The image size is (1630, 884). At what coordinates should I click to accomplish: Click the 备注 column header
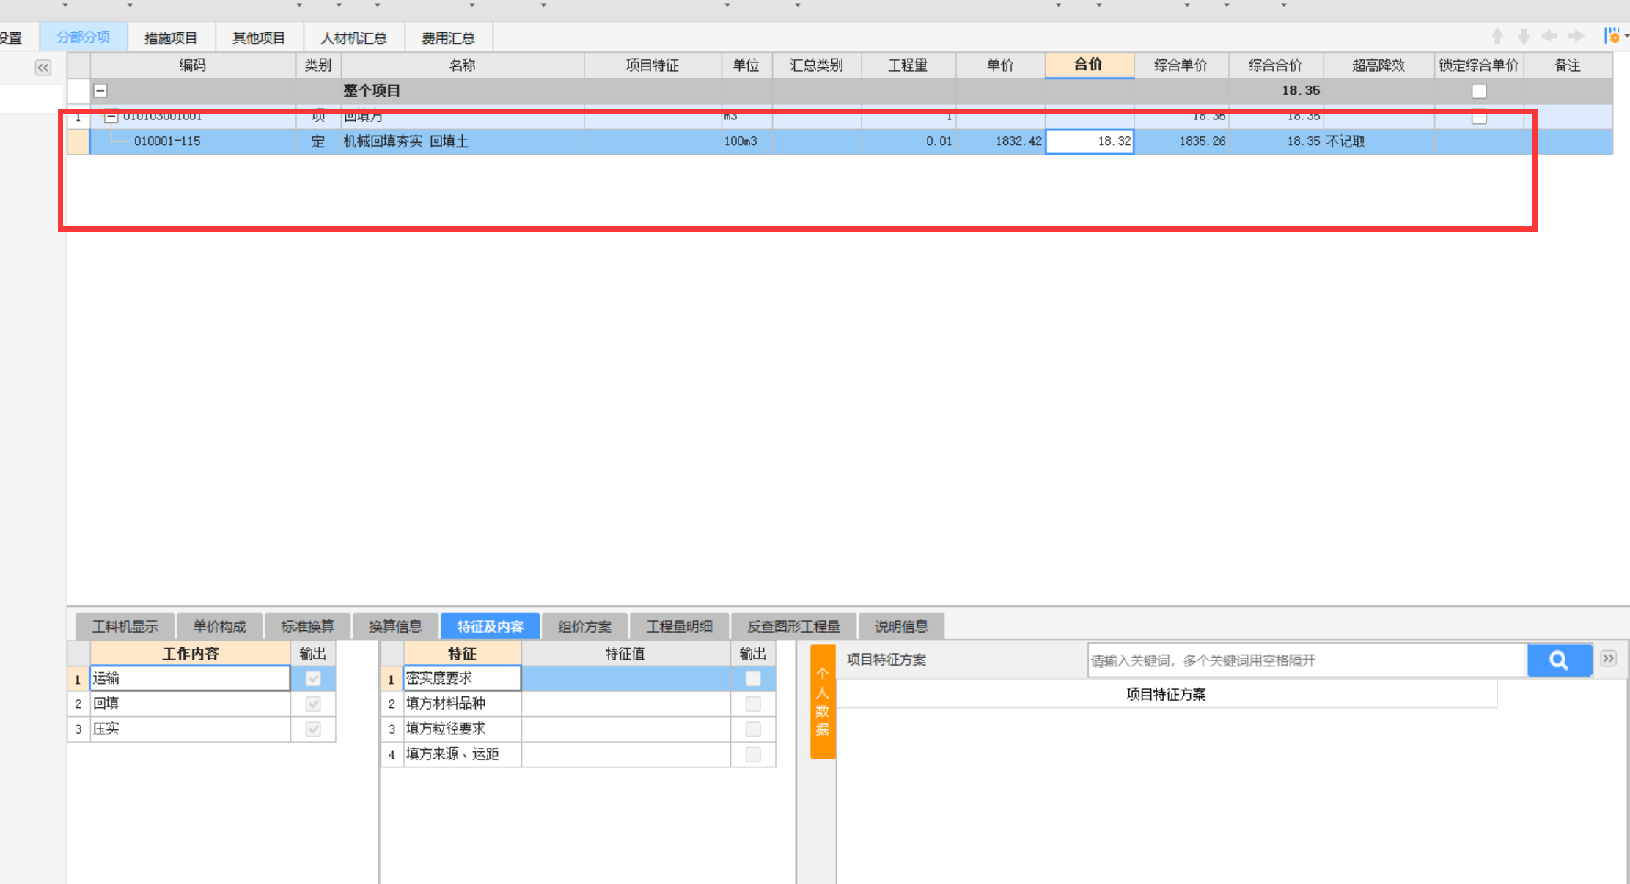click(x=1568, y=65)
